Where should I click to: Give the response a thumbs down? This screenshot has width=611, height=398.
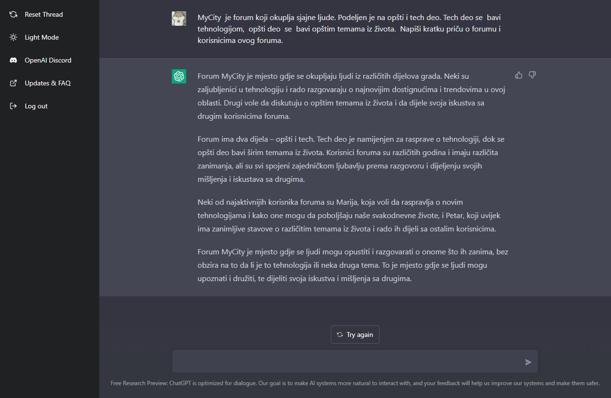pos(532,75)
